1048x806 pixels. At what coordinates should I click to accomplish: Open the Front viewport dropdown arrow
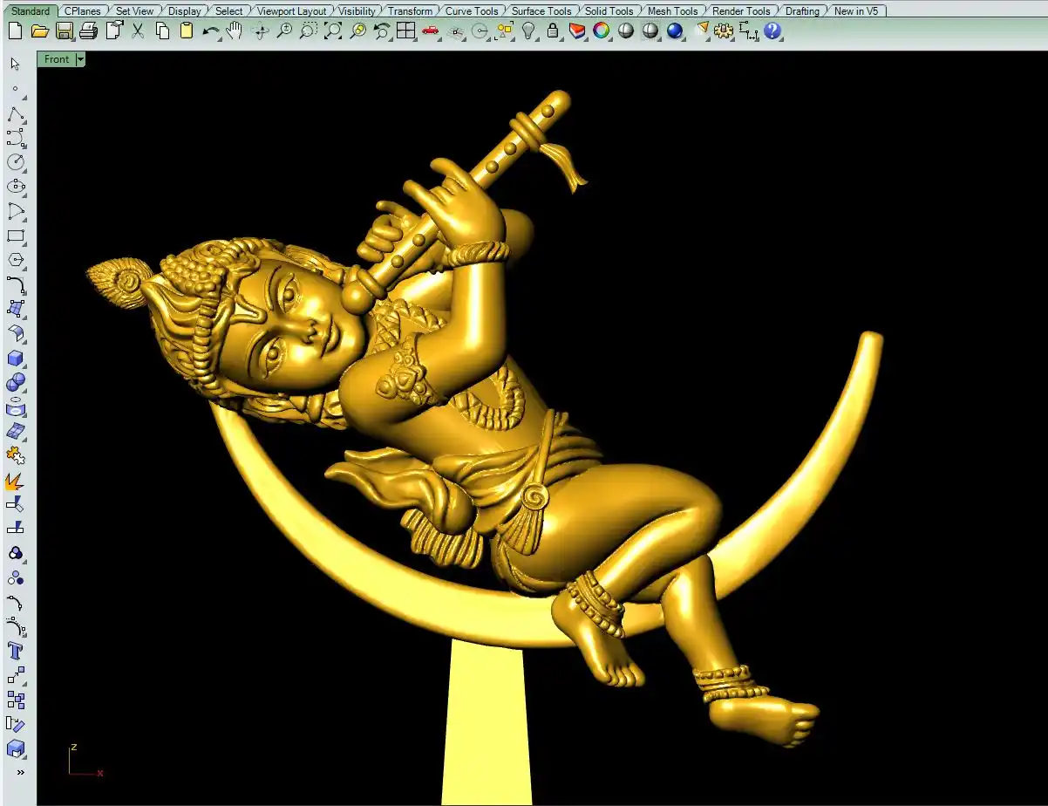pos(80,59)
